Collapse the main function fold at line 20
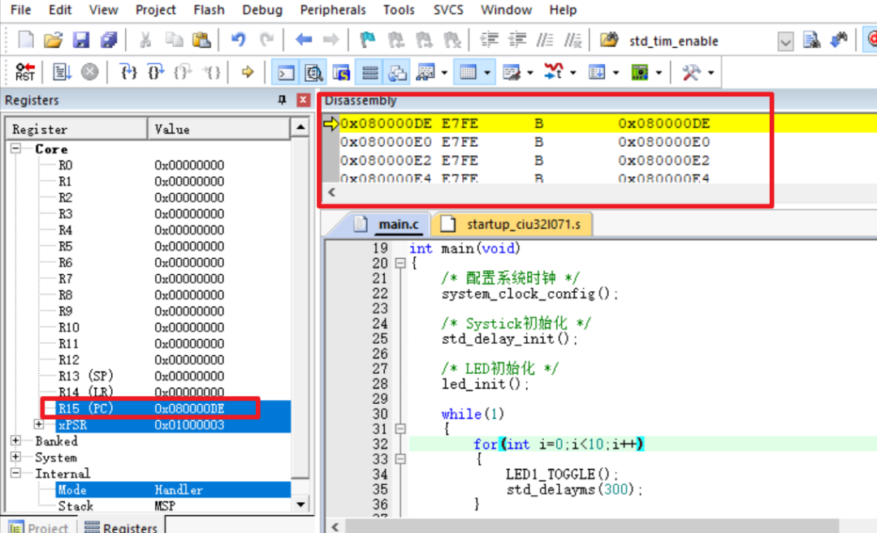This screenshot has height=533, width=877. [400, 263]
